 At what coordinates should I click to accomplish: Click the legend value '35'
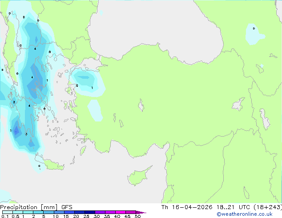[x=107, y=216]
